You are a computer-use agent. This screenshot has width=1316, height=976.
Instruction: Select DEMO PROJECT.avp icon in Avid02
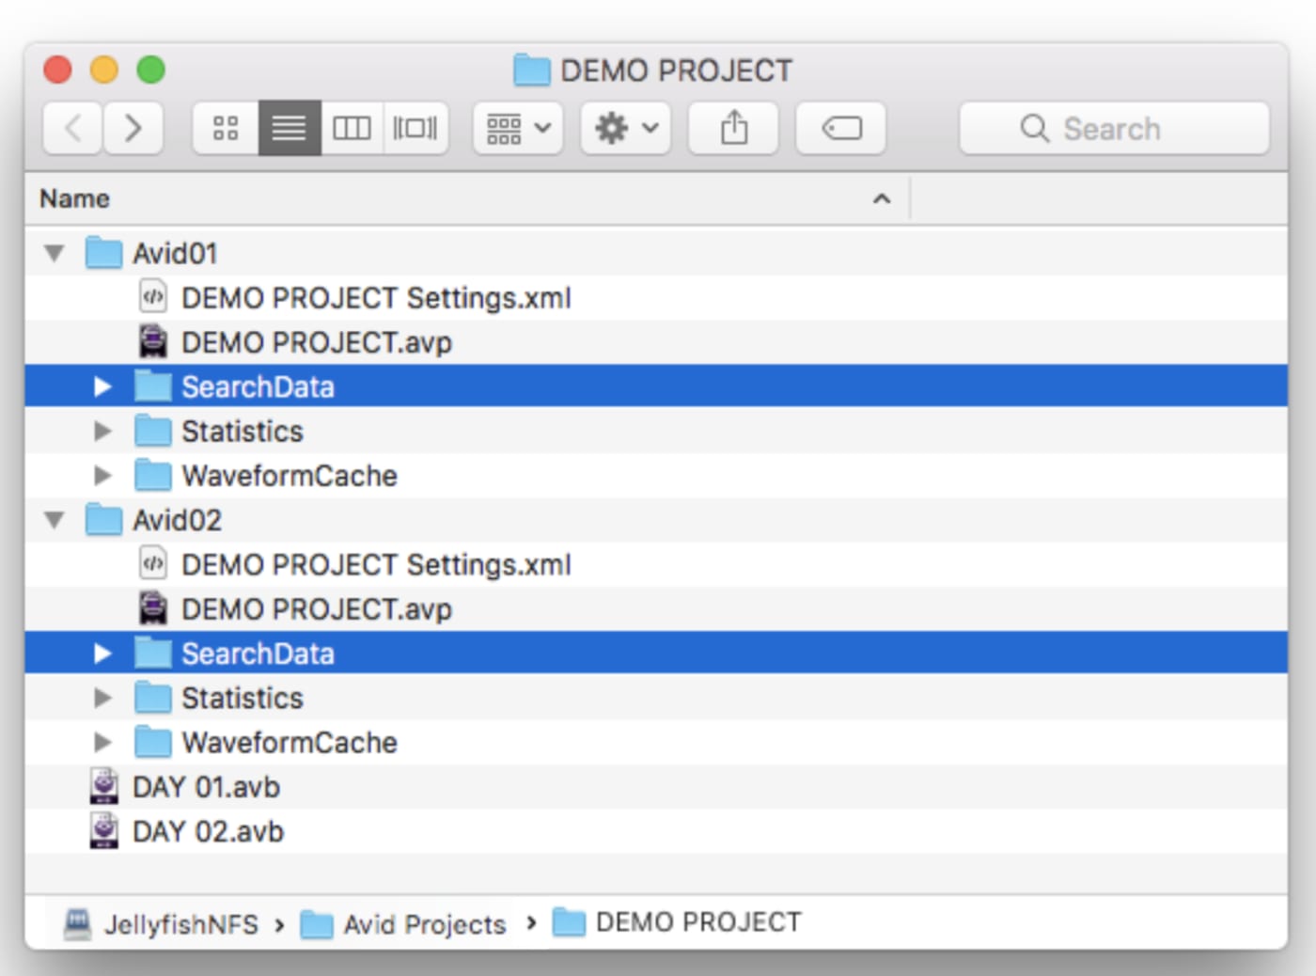(x=152, y=609)
